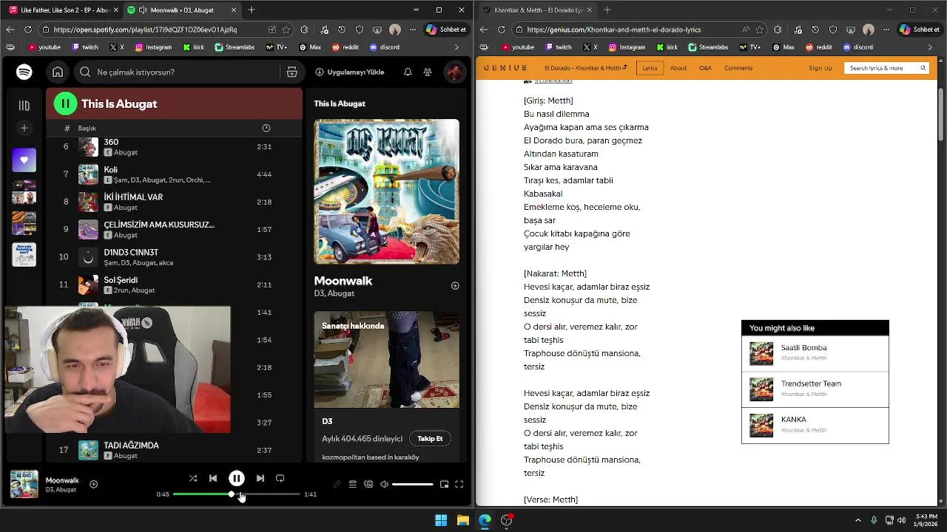Go to Spotify Home icon
The image size is (947, 532).
(58, 72)
